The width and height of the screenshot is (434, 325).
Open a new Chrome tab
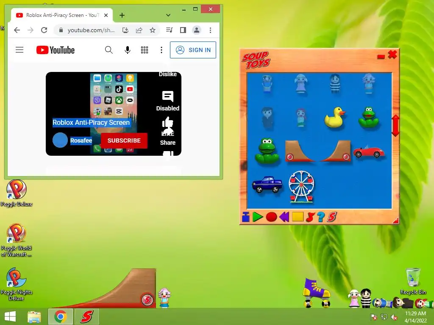[122, 15]
